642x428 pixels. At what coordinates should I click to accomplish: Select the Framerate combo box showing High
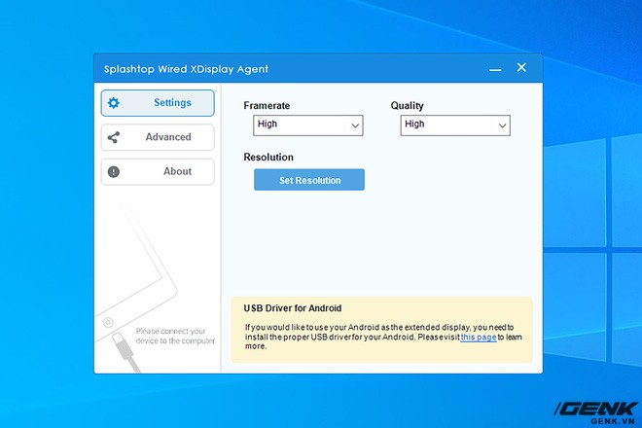(x=302, y=125)
